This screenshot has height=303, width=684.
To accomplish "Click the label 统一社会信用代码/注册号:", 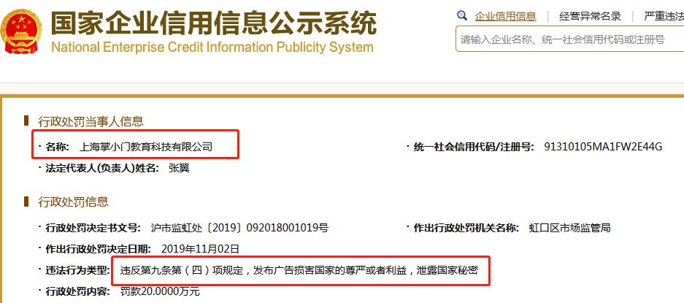I will (473, 147).
